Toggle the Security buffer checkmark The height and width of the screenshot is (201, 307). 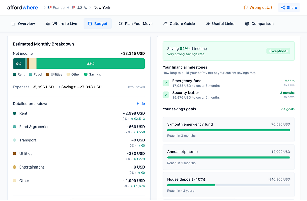(x=166, y=95)
